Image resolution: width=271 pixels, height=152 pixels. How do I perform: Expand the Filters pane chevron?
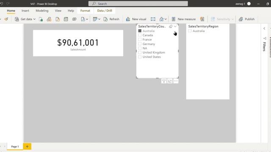tap(264, 28)
